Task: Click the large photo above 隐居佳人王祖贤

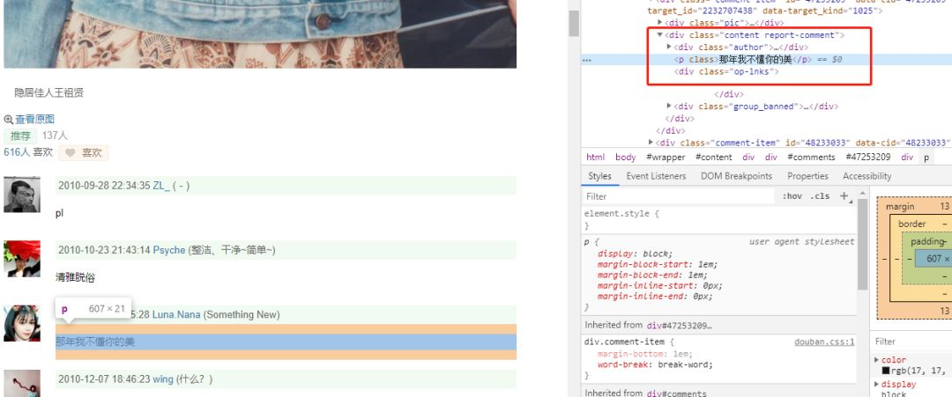Action: [260, 34]
